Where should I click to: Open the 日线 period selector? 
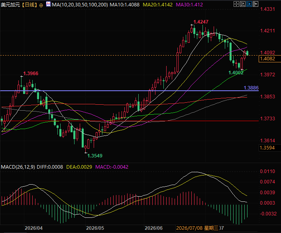point(29,5)
